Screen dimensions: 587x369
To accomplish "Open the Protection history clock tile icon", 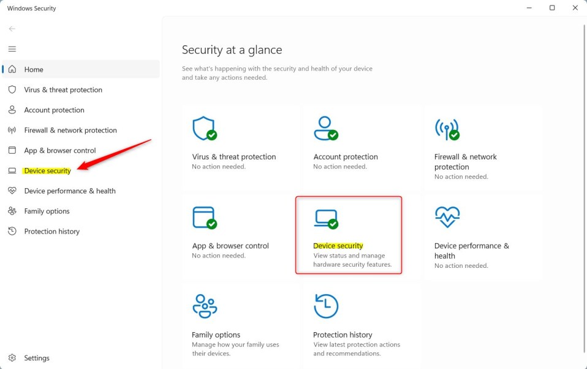I will 326,306.
